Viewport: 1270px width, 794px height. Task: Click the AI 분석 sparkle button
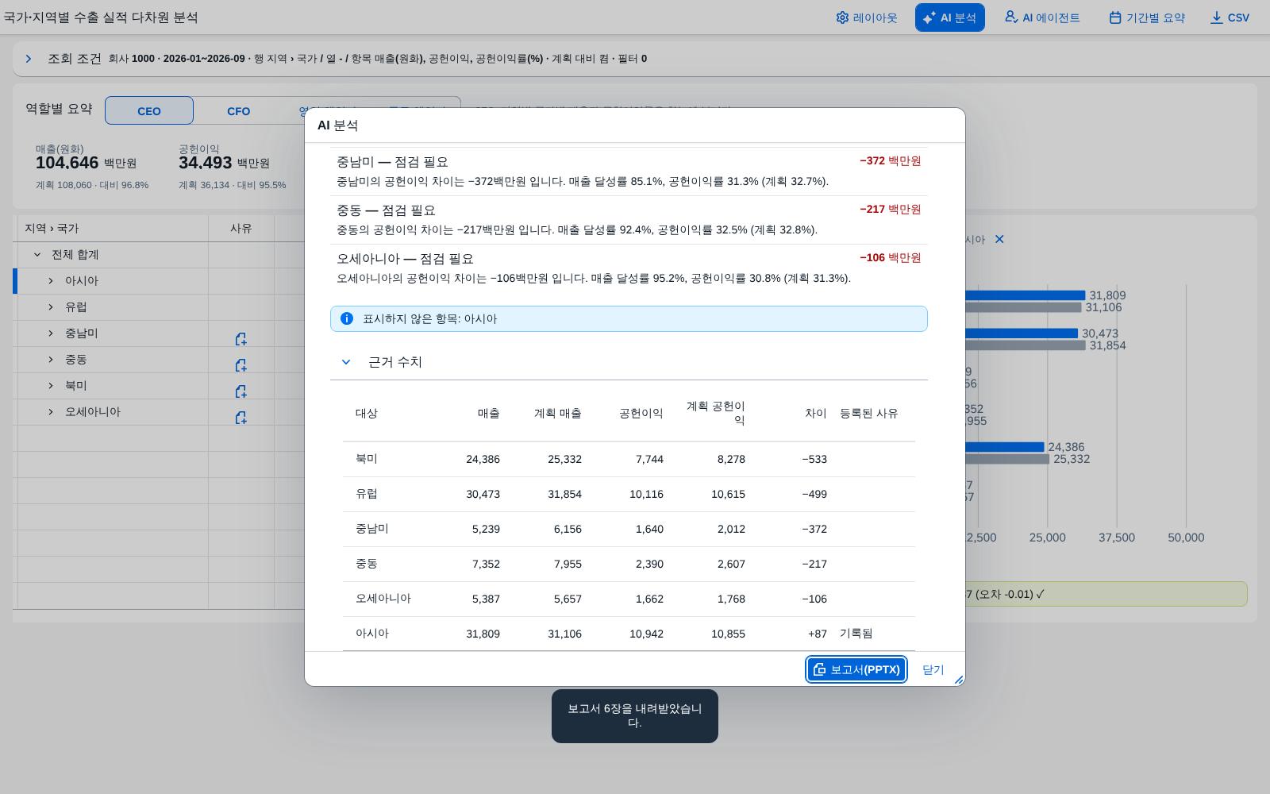(x=949, y=17)
